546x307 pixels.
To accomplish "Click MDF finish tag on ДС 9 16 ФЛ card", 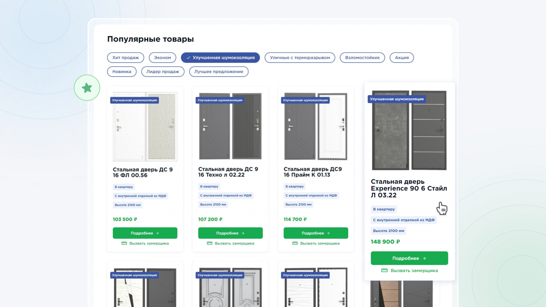I will click(x=141, y=196).
